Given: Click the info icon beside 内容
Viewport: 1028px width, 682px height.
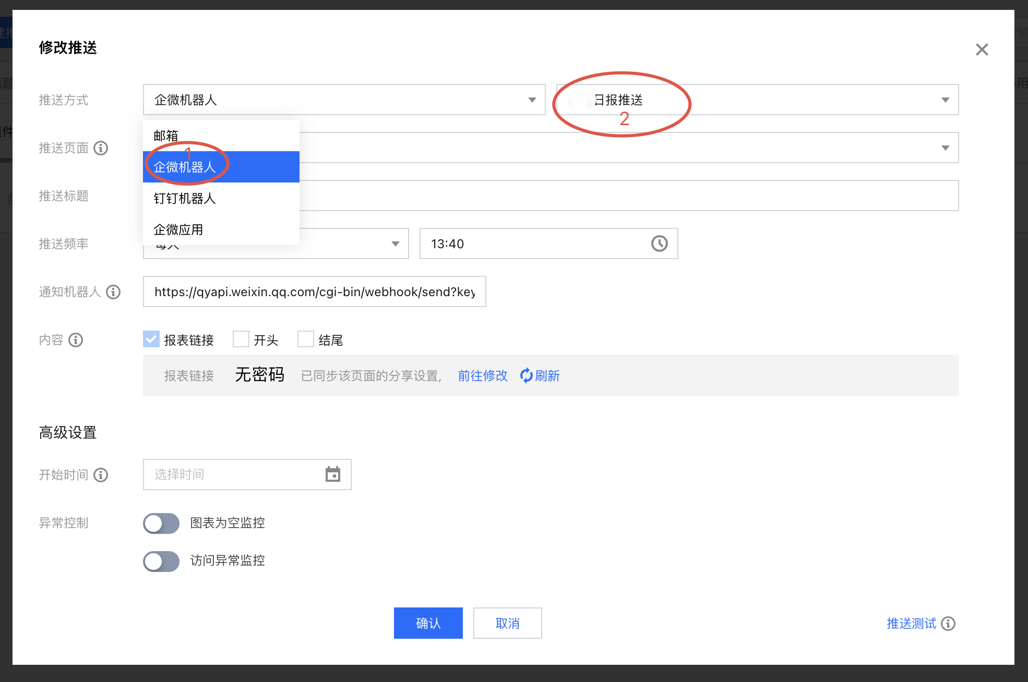Looking at the screenshot, I should (x=76, y=340).
